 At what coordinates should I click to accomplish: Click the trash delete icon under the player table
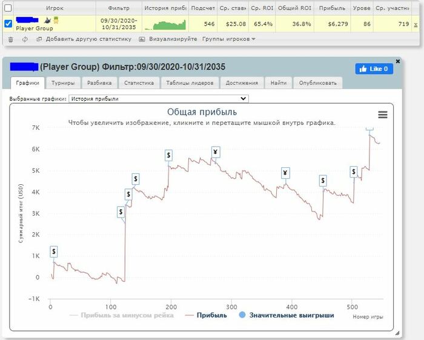pyautogui.click(x=11, y=39)
